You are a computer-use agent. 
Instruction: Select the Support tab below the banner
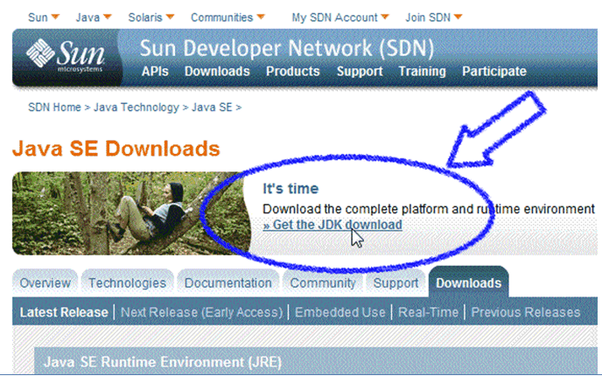395,283
